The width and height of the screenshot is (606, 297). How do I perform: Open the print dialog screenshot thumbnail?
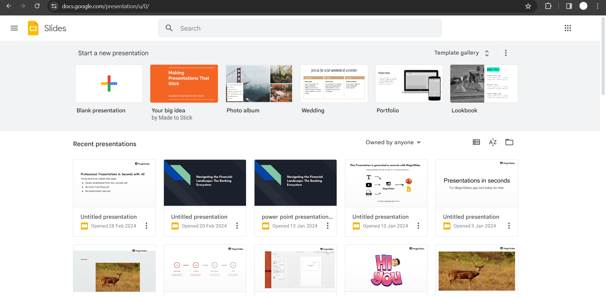pyautogui.click(x=296, y=268)
